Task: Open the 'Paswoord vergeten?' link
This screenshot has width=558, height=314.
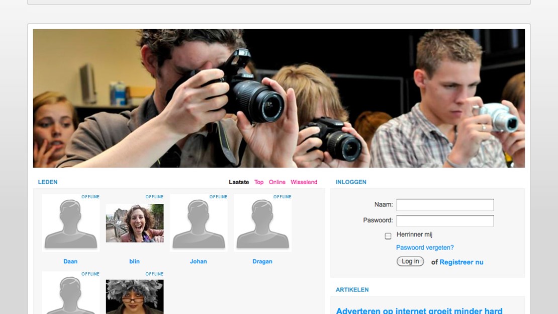Action: [425, 248]
